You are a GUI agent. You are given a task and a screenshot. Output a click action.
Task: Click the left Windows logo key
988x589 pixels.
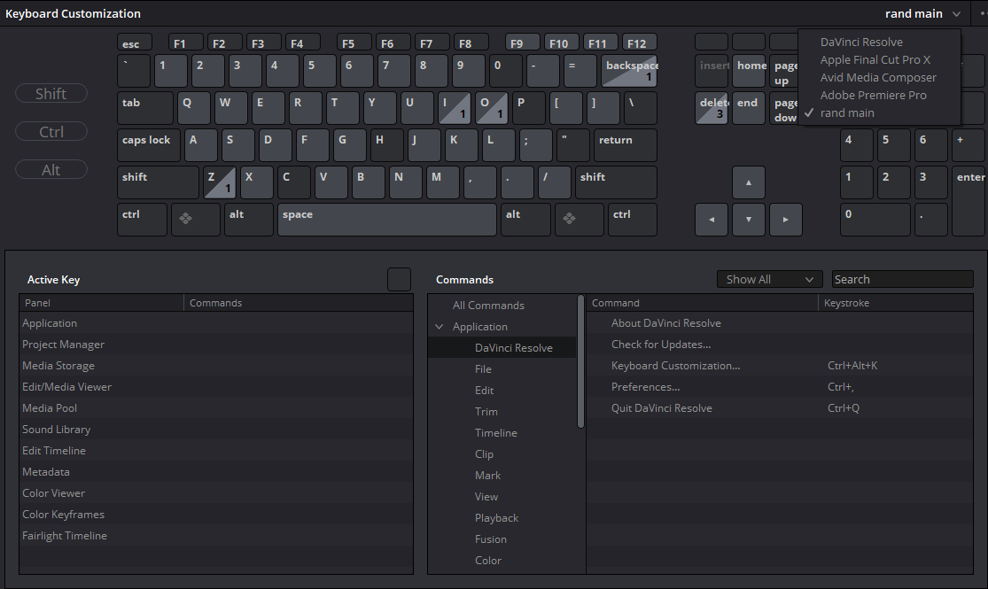195,220
